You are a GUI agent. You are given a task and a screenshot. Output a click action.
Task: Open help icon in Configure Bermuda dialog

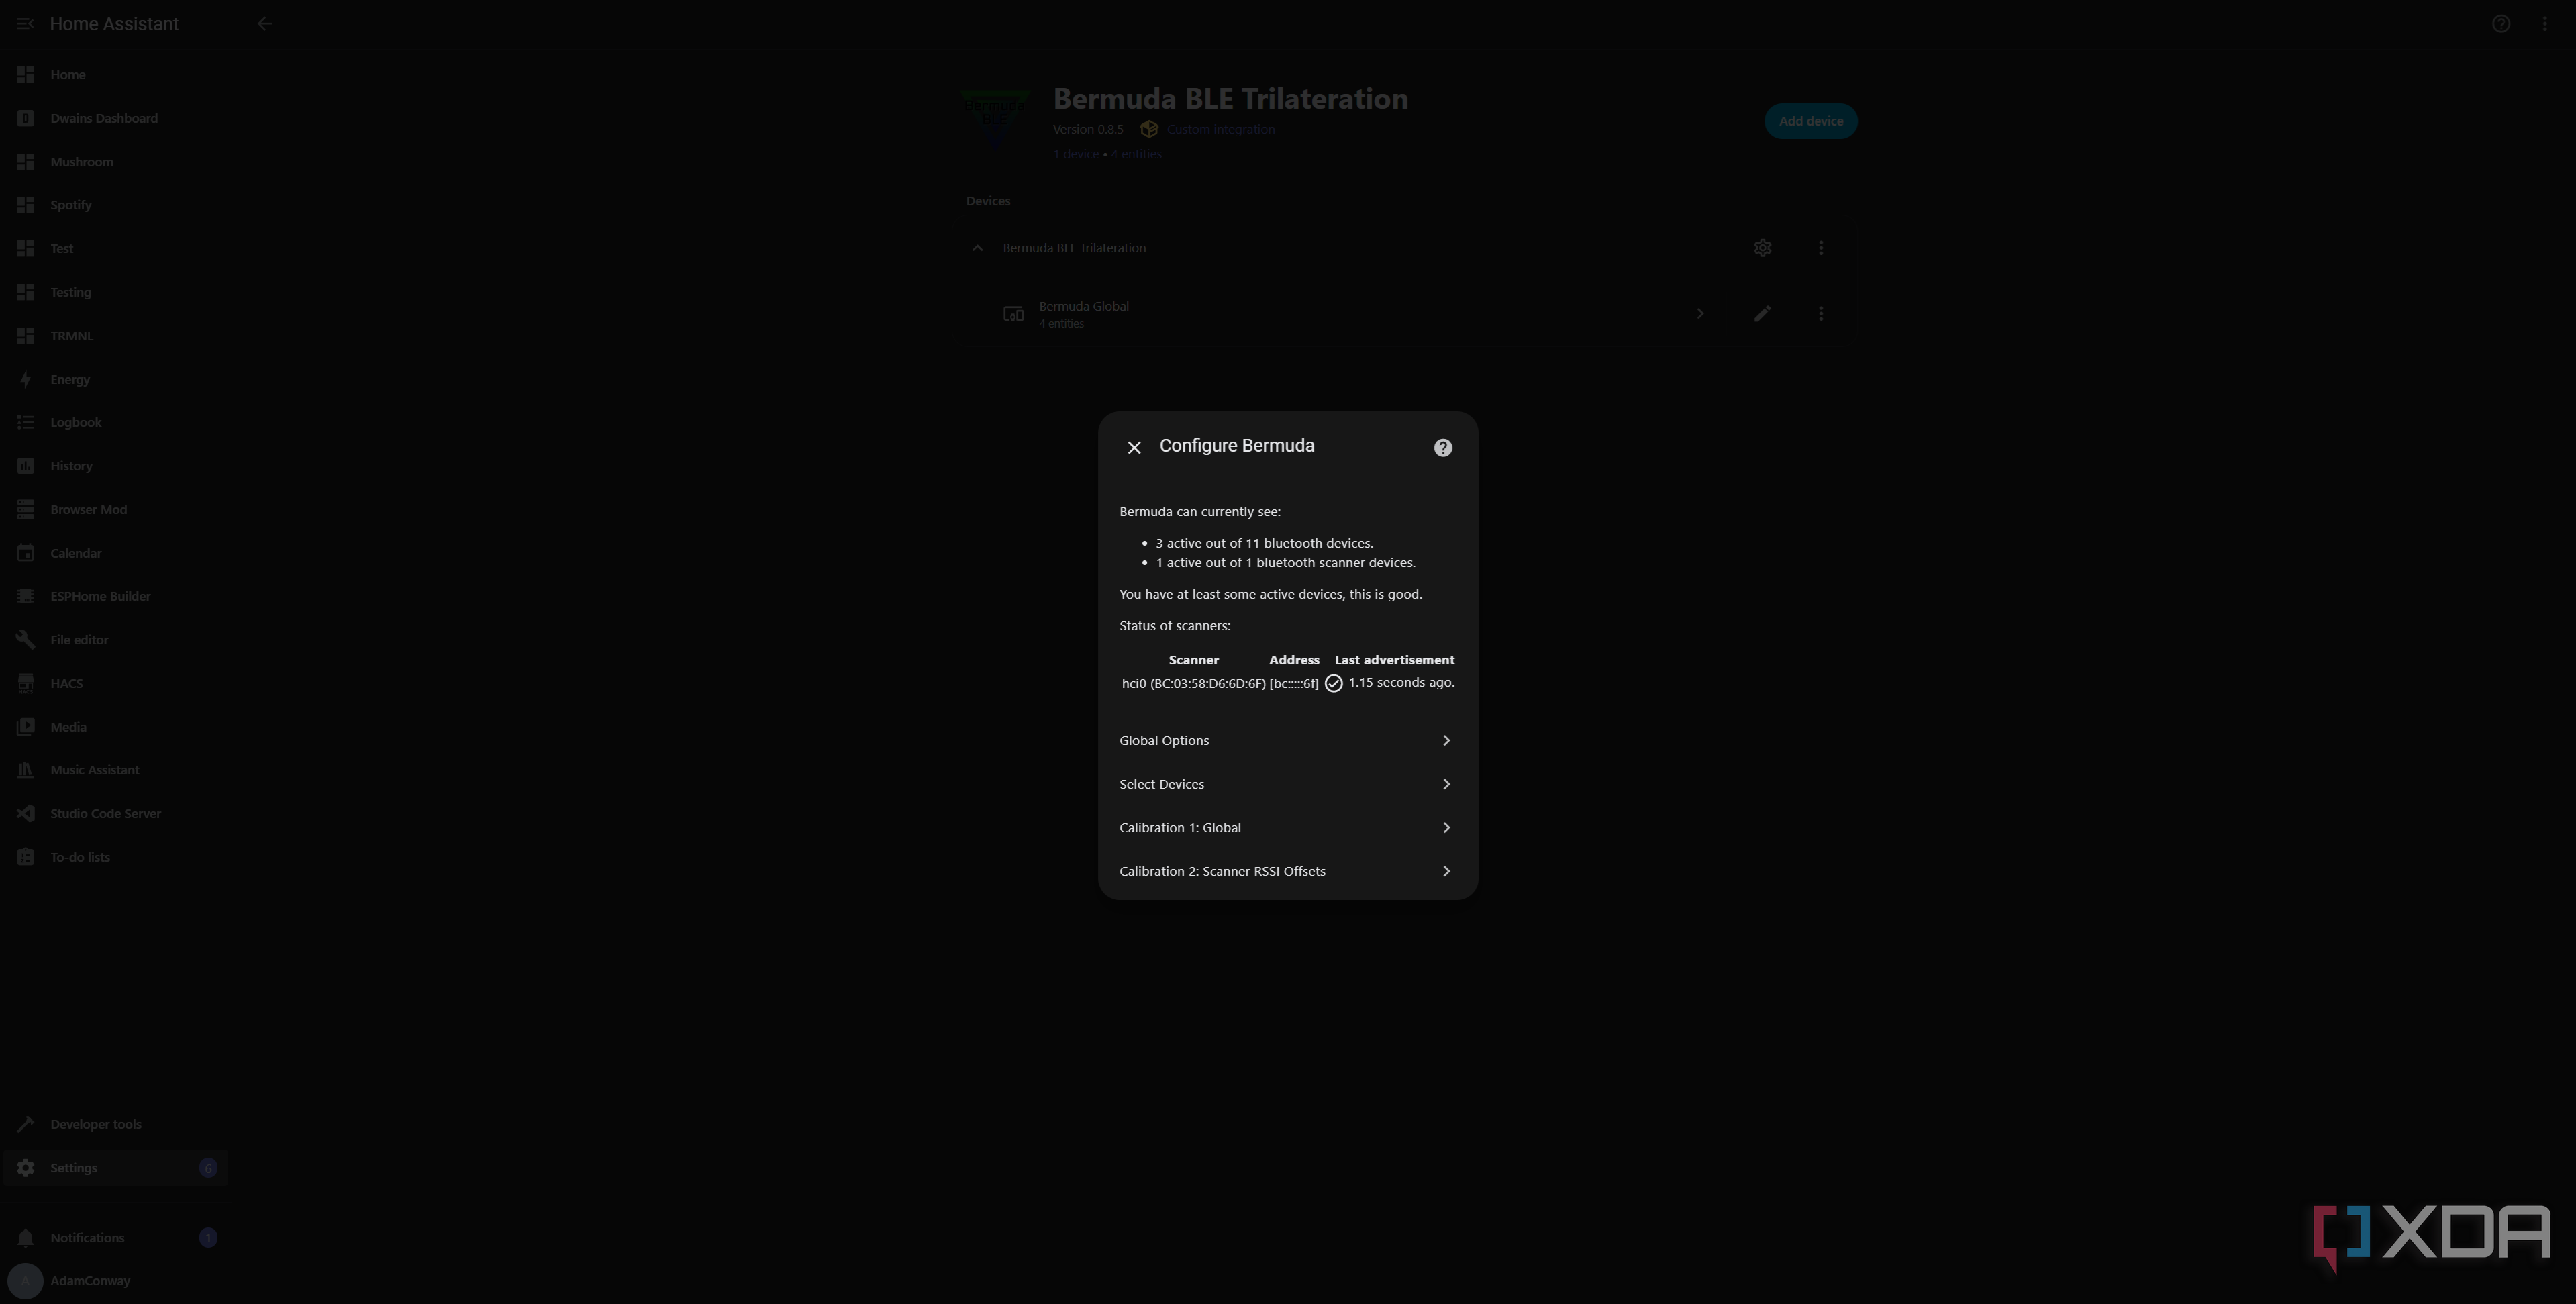(x=1442, y=447)
